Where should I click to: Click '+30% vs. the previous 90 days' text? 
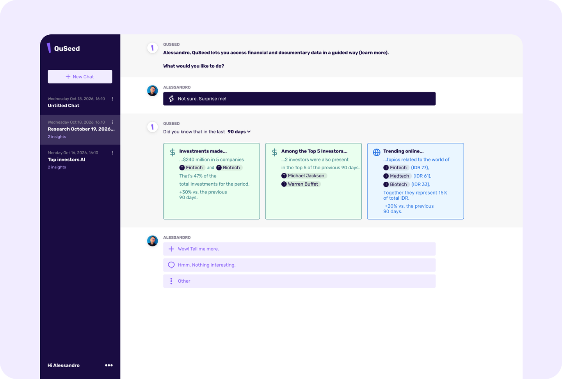pos(203,195)
